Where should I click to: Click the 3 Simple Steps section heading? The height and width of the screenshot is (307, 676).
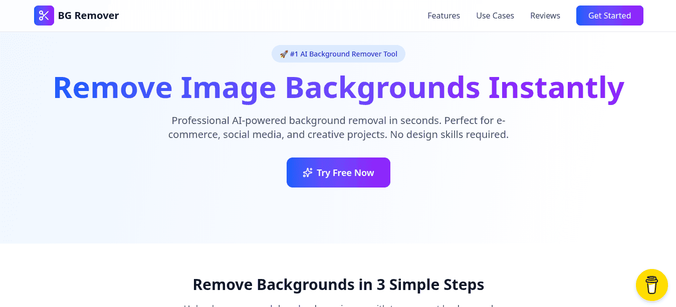tap(338, 284)
